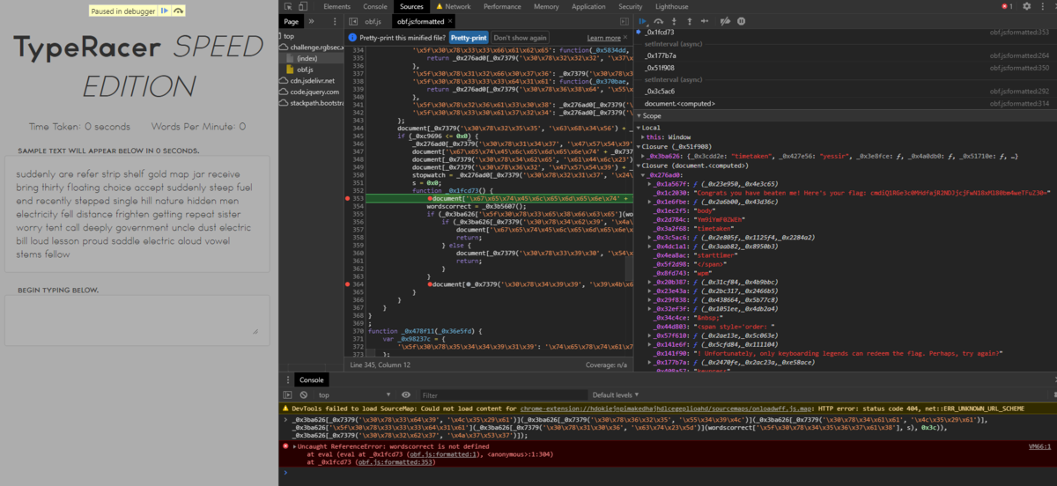Create a live expression with eye icon
Screen dimensions: 1057x486
(x=406, y=394)
